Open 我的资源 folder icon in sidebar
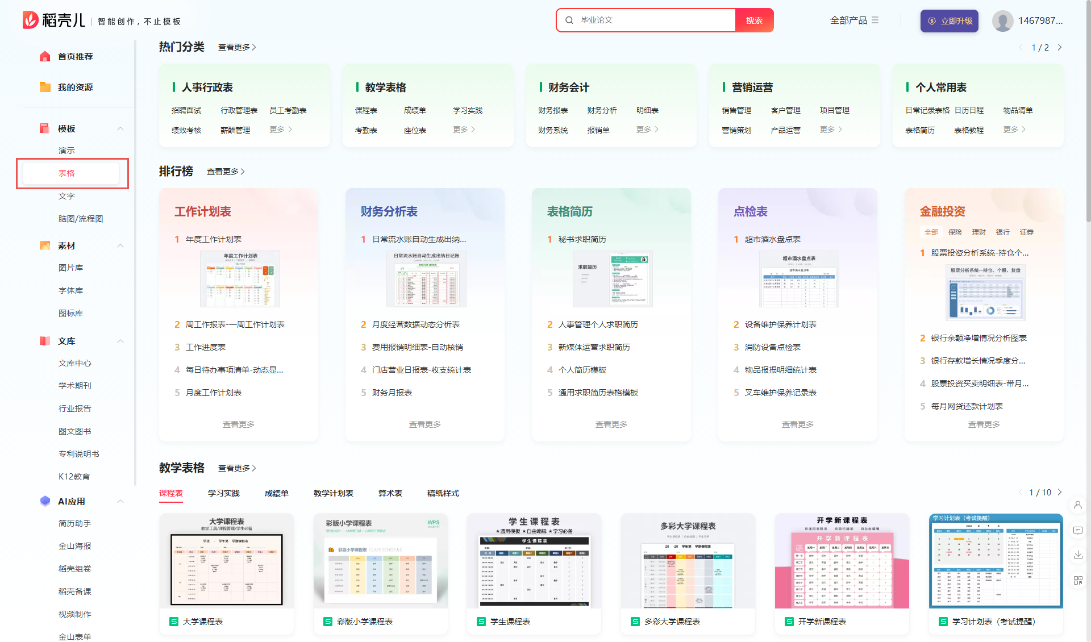1091x642 pixels. point(45,87)
